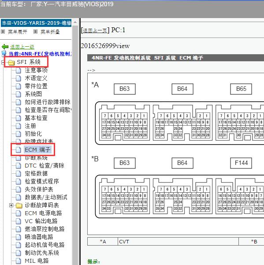Click page icon beside 系统图
The height and width of the screenshot is (265, 264).
18,94
